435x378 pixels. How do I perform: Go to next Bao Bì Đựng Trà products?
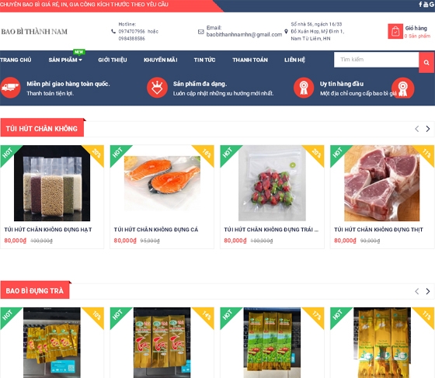(x=428, y=291)
